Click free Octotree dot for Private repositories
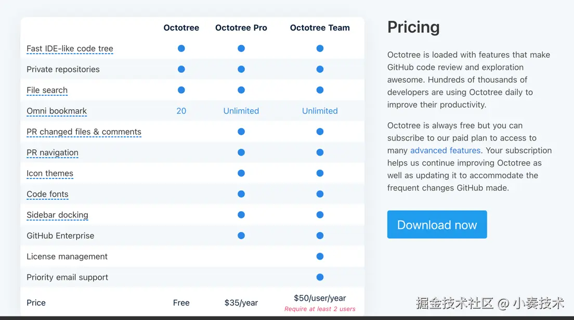Image resolution: width=574 pixels, height=320 pixels. pyautogui.click(x=181, y=69)
